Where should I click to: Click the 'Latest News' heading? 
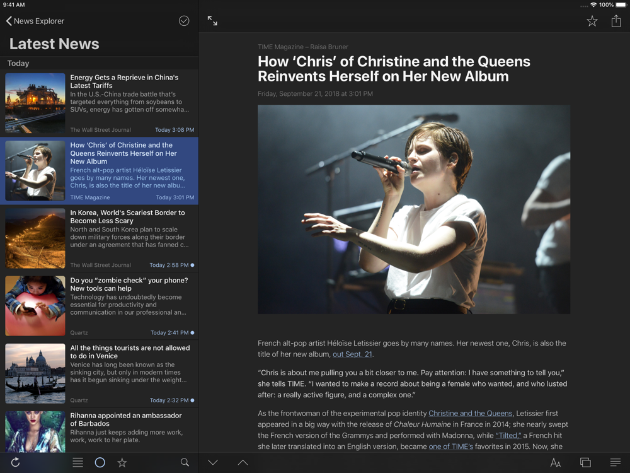[54, 44]
